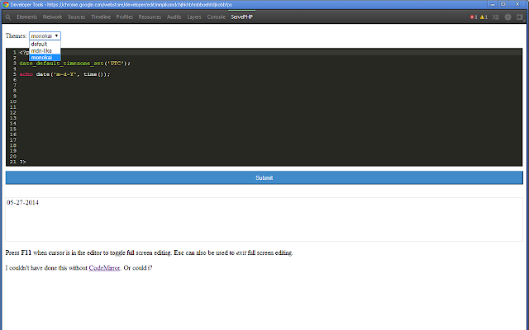The height and width of the screenshot is (330, 529).
Task: Select the monokai theme option
Action: (x=45, y=58)
